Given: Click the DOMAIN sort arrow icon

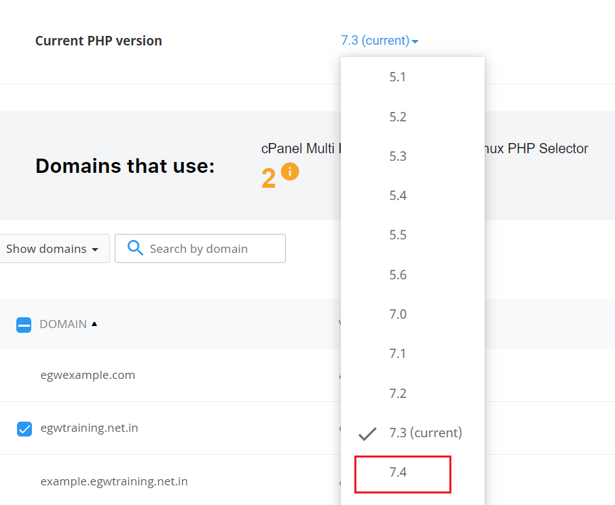Looking at the screenshot, I should [94, 324].
